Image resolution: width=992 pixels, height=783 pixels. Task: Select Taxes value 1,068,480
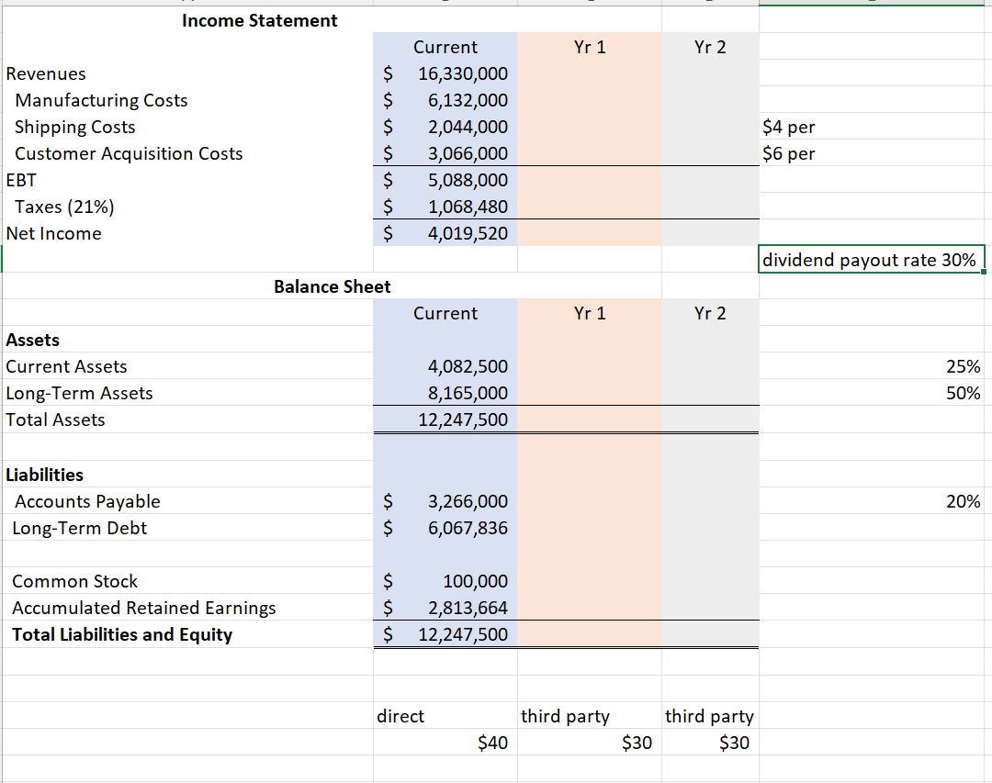coord(445,207)
